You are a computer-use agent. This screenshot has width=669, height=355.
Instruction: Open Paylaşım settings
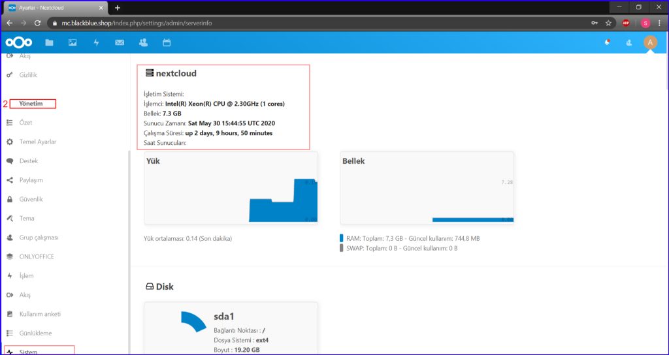tap(31, 180)
